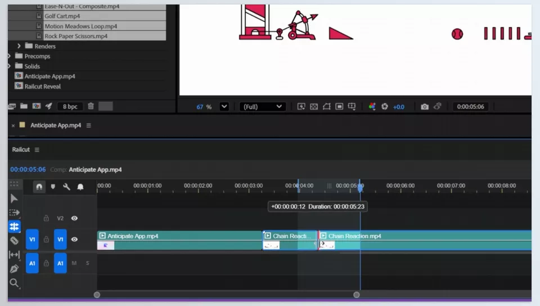Select the Selection arrow tool in Railcut

[14, 198]
